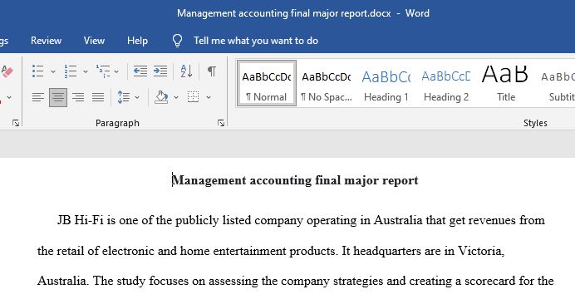This screenshot has height=299, width=575.
Task: Apply the Normal style
Action: pyautogui.click(x=267, y=84)
